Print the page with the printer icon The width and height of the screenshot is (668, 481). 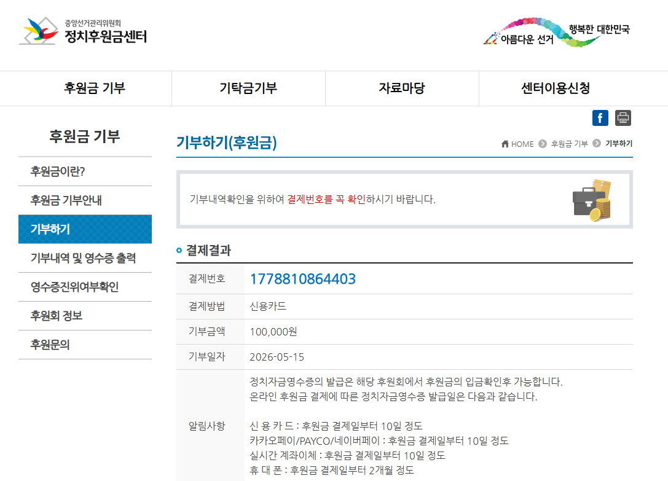pyautogui.click(x=623, y=118)
